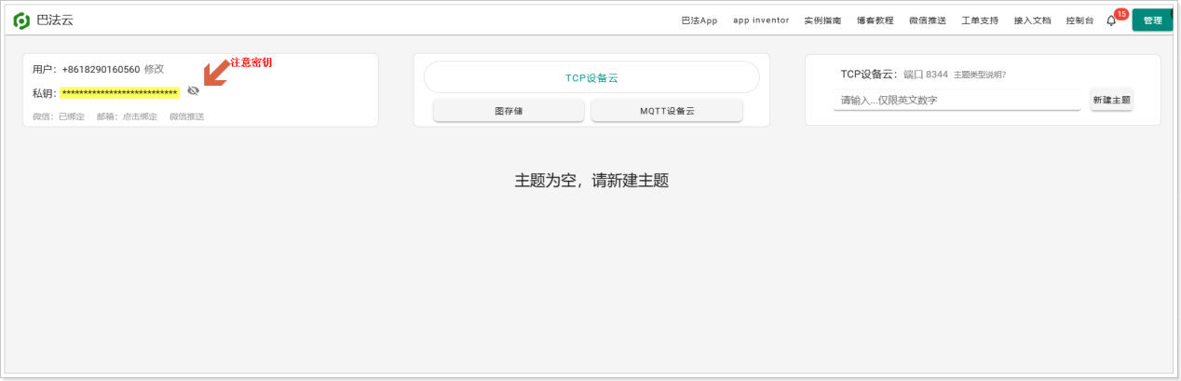This screenshot has width=1181, height=381.
Task: Toggle private key visibility eye icon
Action: 193,91
